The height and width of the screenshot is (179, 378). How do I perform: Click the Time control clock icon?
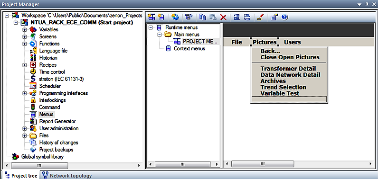coord(33,72)
